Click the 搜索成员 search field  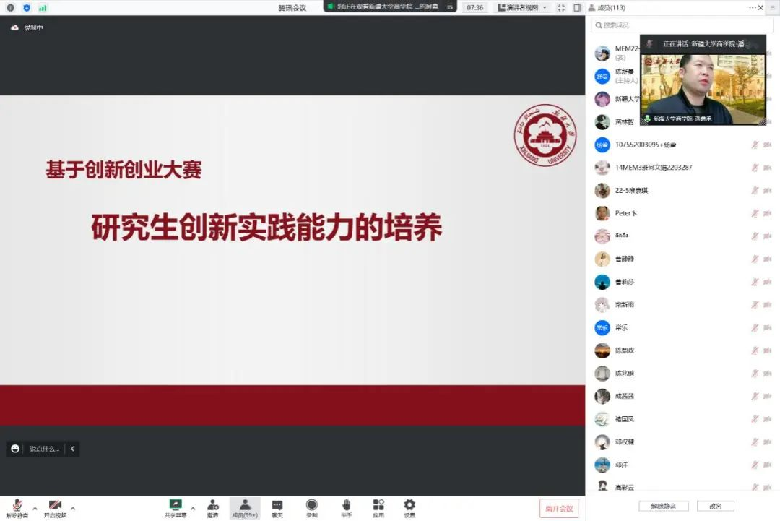pos(682,25)
